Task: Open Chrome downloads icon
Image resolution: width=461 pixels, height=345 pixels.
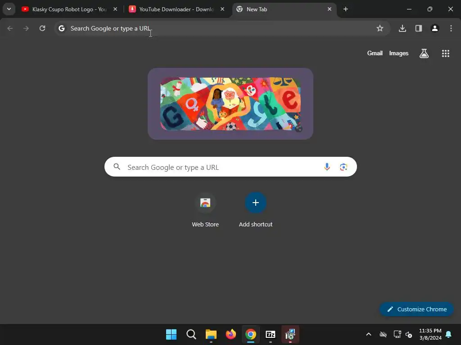Action: [x=402, y=28]
